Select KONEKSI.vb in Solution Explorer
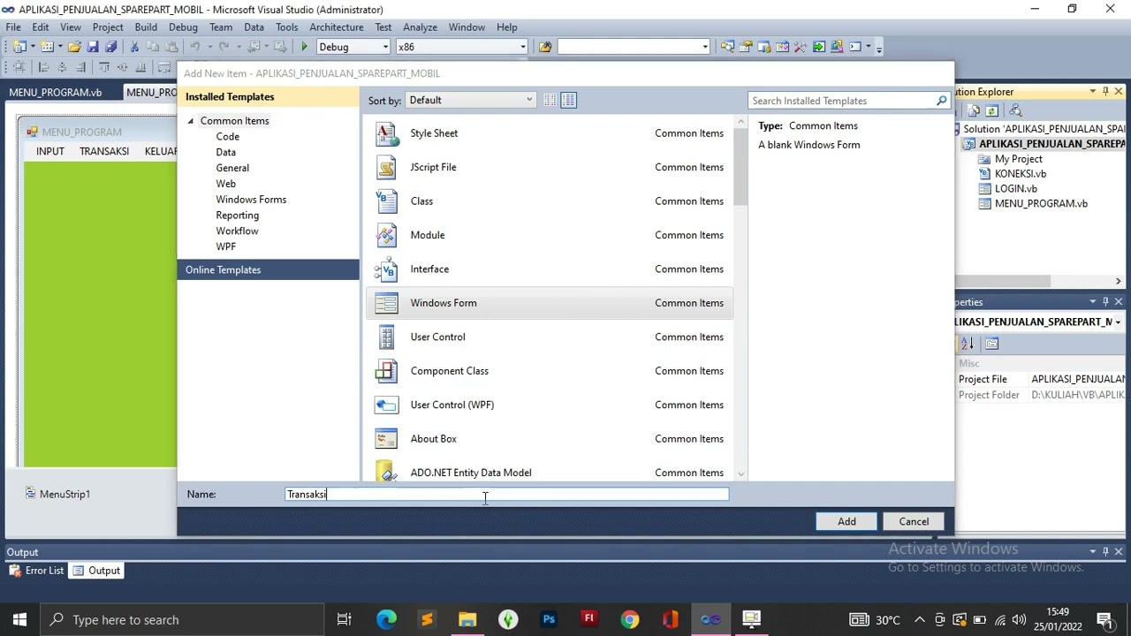 [x=1020, y=174]
